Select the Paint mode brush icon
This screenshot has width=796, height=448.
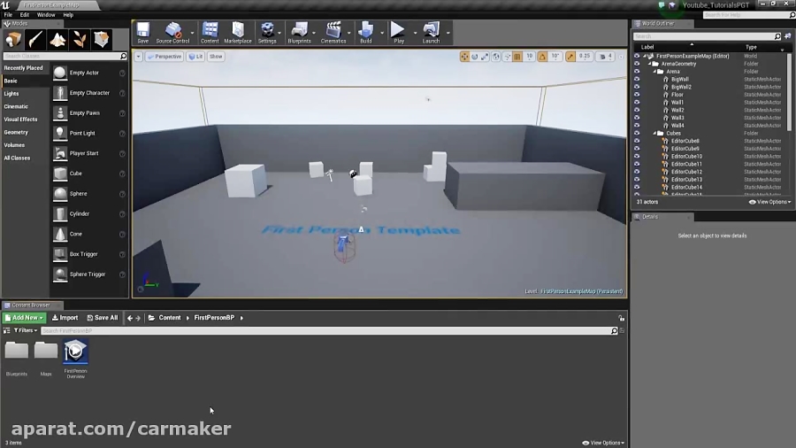click(35, 40)
